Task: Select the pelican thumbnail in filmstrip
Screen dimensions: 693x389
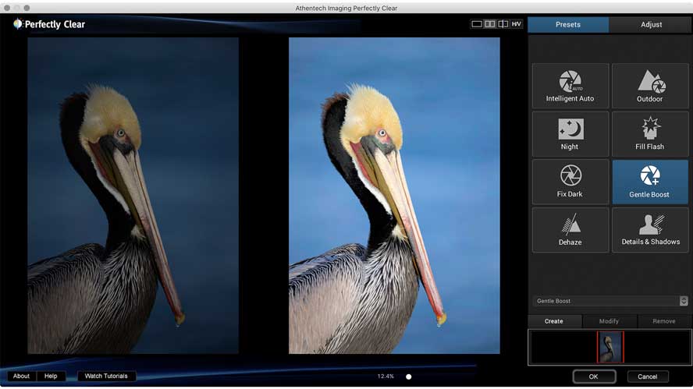Action: pyautogui.click(x=610, y=348)
